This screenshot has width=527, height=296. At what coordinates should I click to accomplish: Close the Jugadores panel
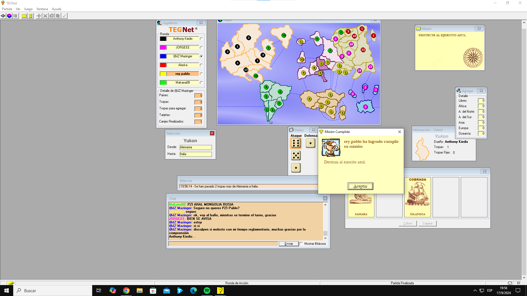tap(201, 23)
